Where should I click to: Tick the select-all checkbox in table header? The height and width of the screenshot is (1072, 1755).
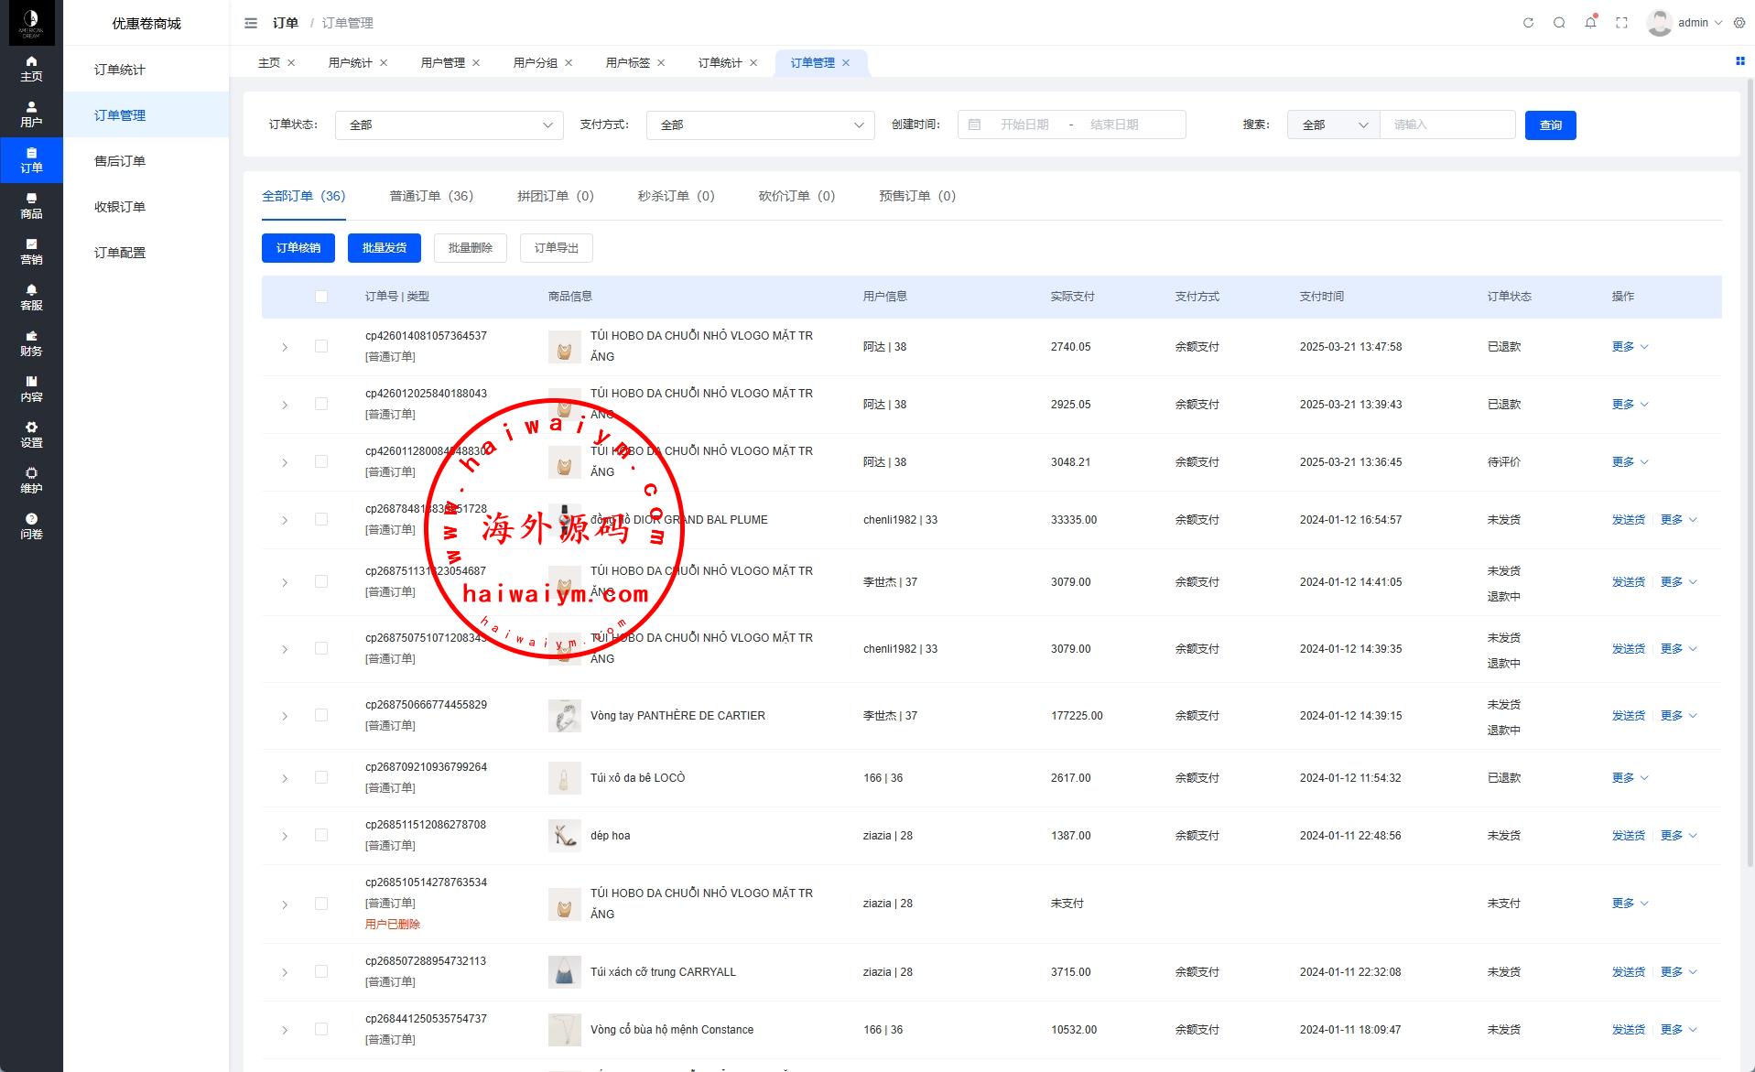click(321, 297)
